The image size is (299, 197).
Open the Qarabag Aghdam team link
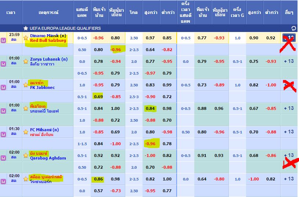[x=48, y=158]
